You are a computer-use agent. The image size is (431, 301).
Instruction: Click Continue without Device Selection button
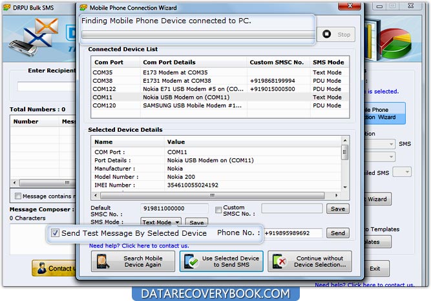coord(310,262)
